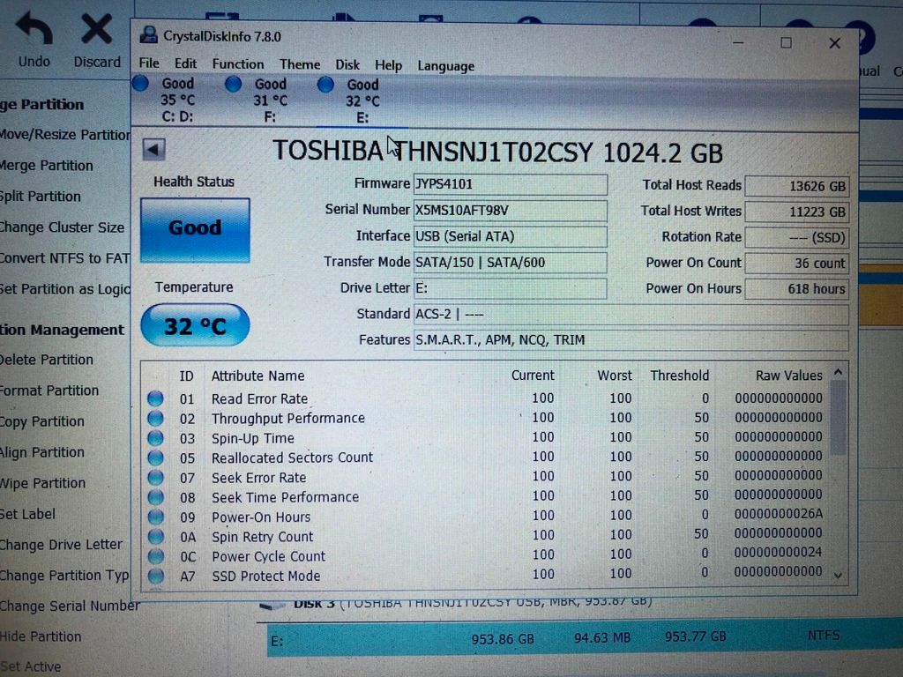
Task: Click the Serial Number field
Action: (x=511, y=211)
